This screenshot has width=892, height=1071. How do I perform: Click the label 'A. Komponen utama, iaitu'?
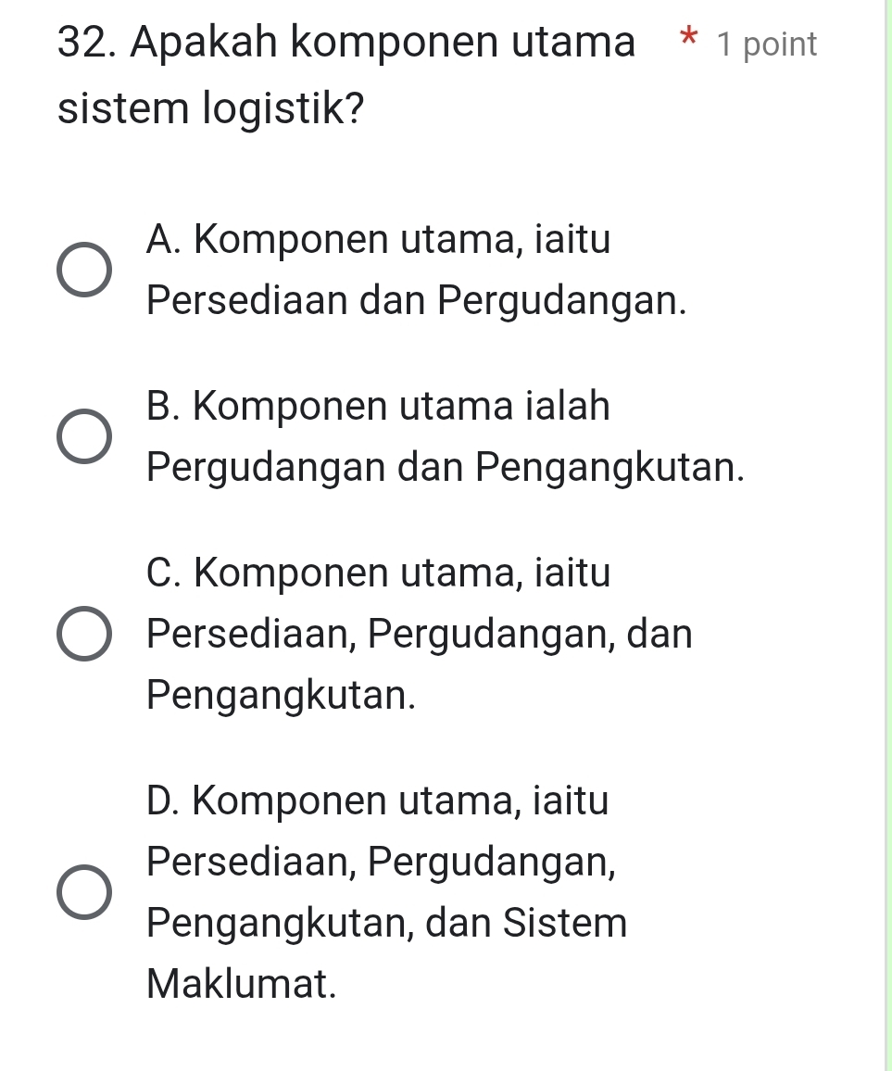(x=378, y=241)
